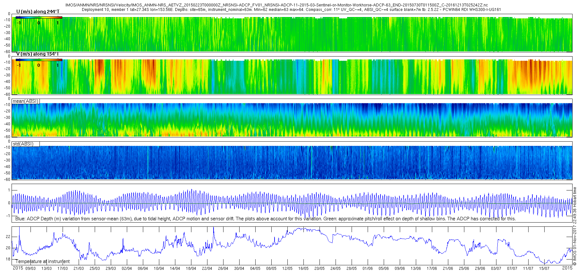Click the 09/03 date tick label
Image resolution: width=578 pixels, height=273 pixels.
[31, 269]
